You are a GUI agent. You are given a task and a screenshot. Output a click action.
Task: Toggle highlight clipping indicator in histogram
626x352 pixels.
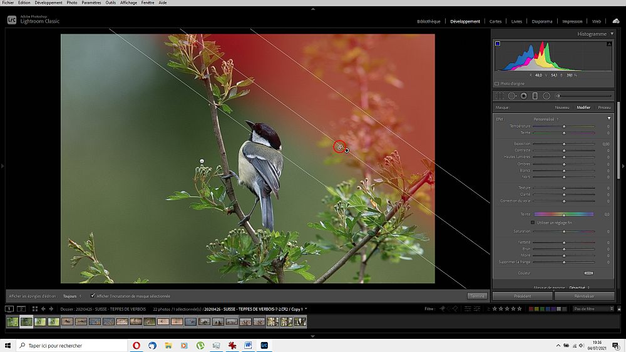pos(609,44)
